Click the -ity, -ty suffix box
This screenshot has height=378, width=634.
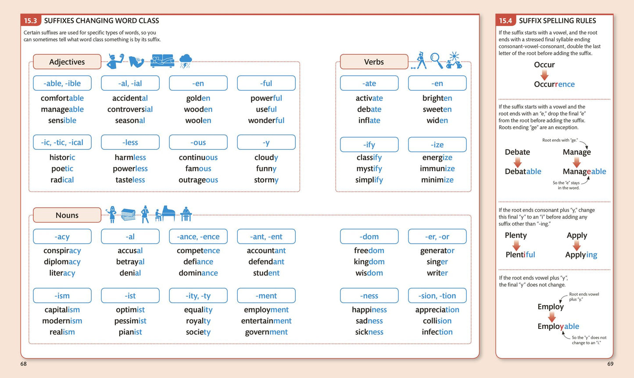(x=198, y=296)
